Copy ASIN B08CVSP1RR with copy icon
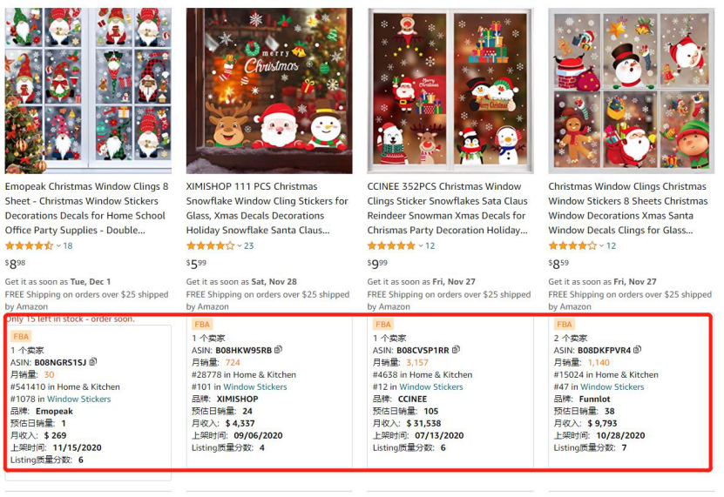 [456, 350]
